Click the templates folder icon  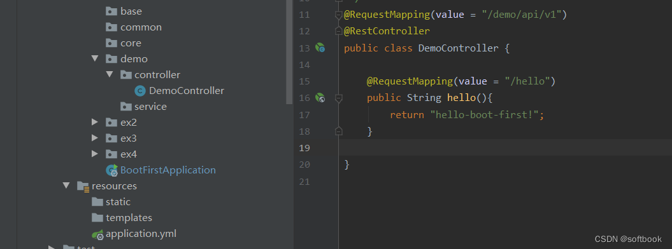click(97, 218)
